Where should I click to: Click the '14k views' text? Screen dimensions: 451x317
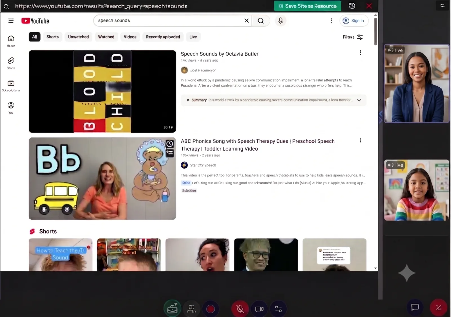click(189, 60)
